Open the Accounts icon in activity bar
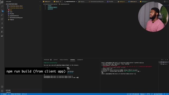This screenshot has width=169, height=95. (2, 87)
